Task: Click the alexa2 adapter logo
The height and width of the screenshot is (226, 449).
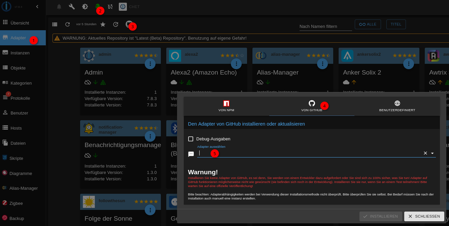Action: point(175,55)
